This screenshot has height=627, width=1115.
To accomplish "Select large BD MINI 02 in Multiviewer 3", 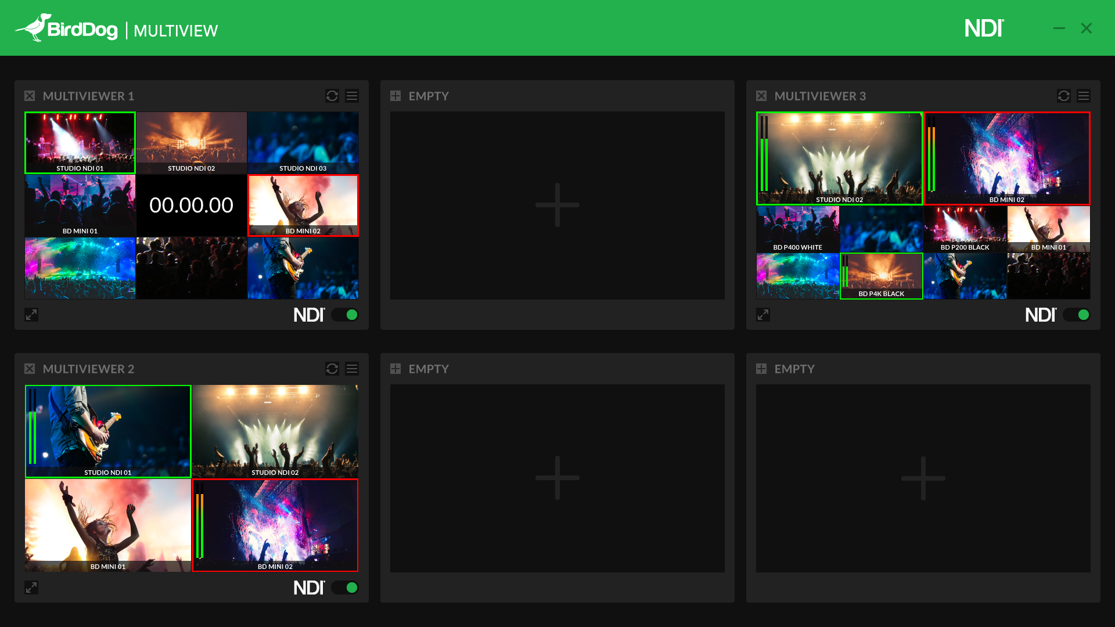I will (1007, 158).
